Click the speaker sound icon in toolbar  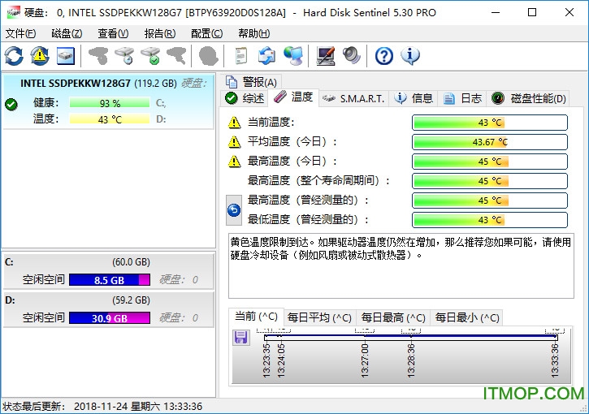coord(351,55)
